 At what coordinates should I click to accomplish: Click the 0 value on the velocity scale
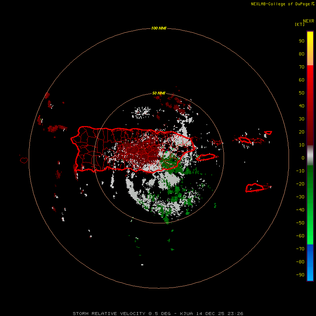tap(303, 158)
